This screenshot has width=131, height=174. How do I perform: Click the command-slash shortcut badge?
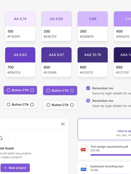tap(63, 124)
